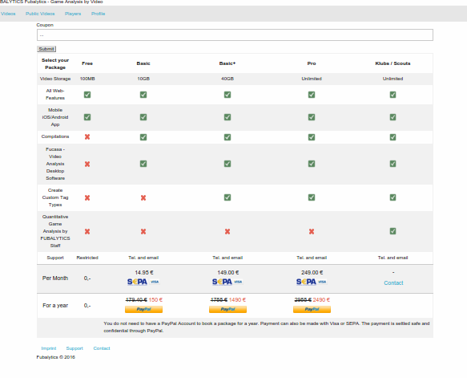Viewport: 467px width, 378px height.
Task: Open the Players navigation link
Action: [x=73, y=14]
